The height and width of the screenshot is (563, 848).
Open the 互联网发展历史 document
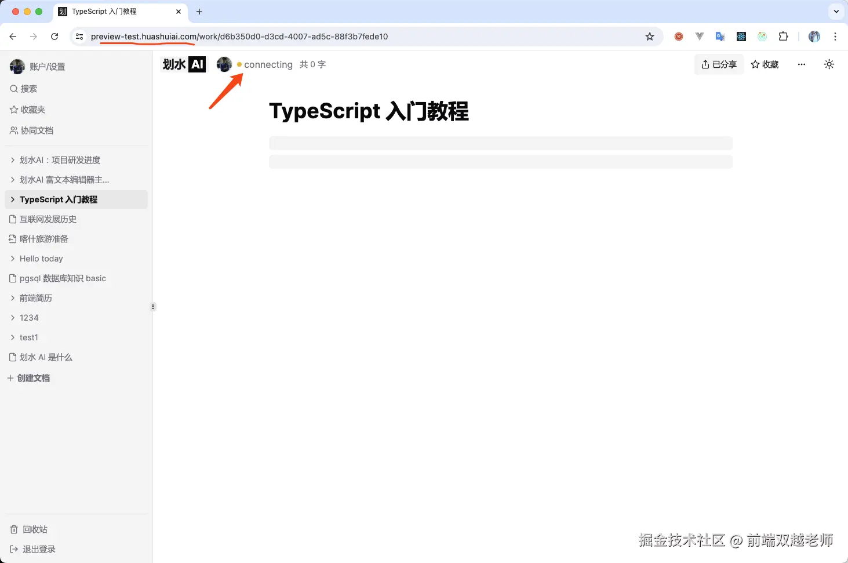coord(48,219)
